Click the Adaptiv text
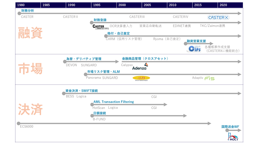This screenshot has width=255, height=144. [x=198, y=78]
